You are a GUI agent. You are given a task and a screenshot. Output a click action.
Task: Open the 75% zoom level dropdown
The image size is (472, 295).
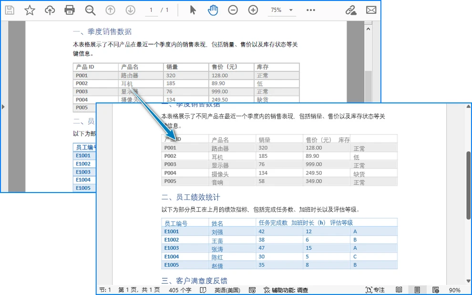[x=281, y=10]
